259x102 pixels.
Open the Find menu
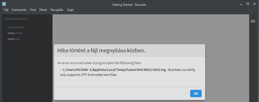(x=33, y=10)
